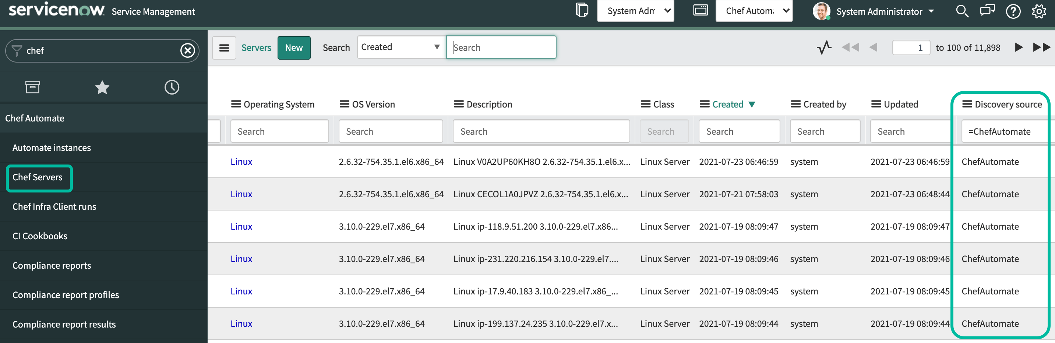The width and height of the screenshot is (1055, 343).
Task: Open the system settings gear icon
Action: [x=1039, y=11]
